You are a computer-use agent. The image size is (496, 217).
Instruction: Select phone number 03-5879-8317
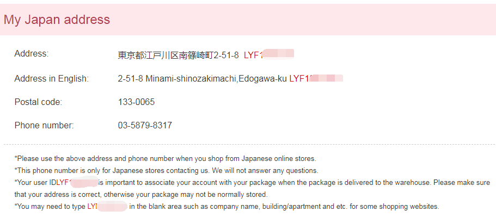tap(145, 126)
